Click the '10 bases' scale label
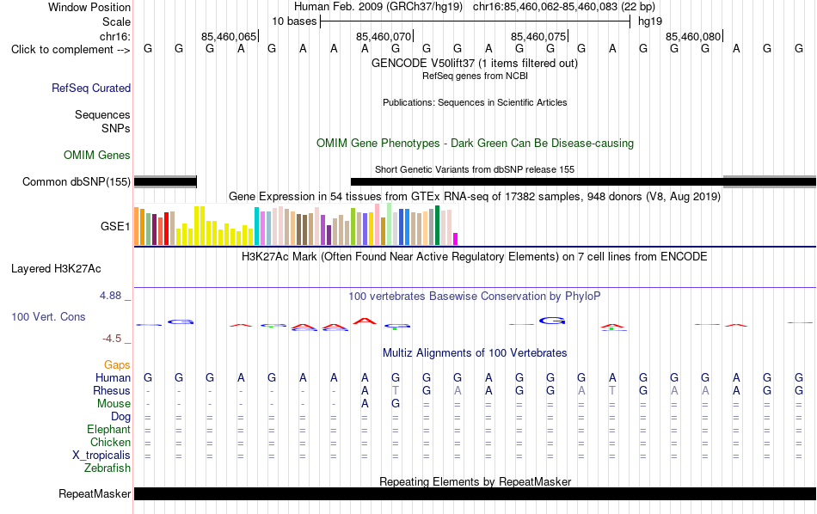This screenshot has height=514, width=817. [x=294, y=21]
